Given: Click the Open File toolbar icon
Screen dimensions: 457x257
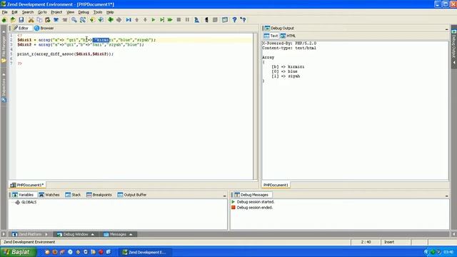Looking at the screenshot, I should pos(13,20).
